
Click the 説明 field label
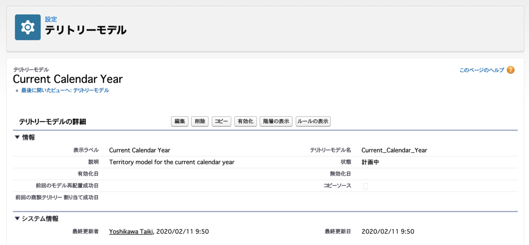(x=93, y=162)
